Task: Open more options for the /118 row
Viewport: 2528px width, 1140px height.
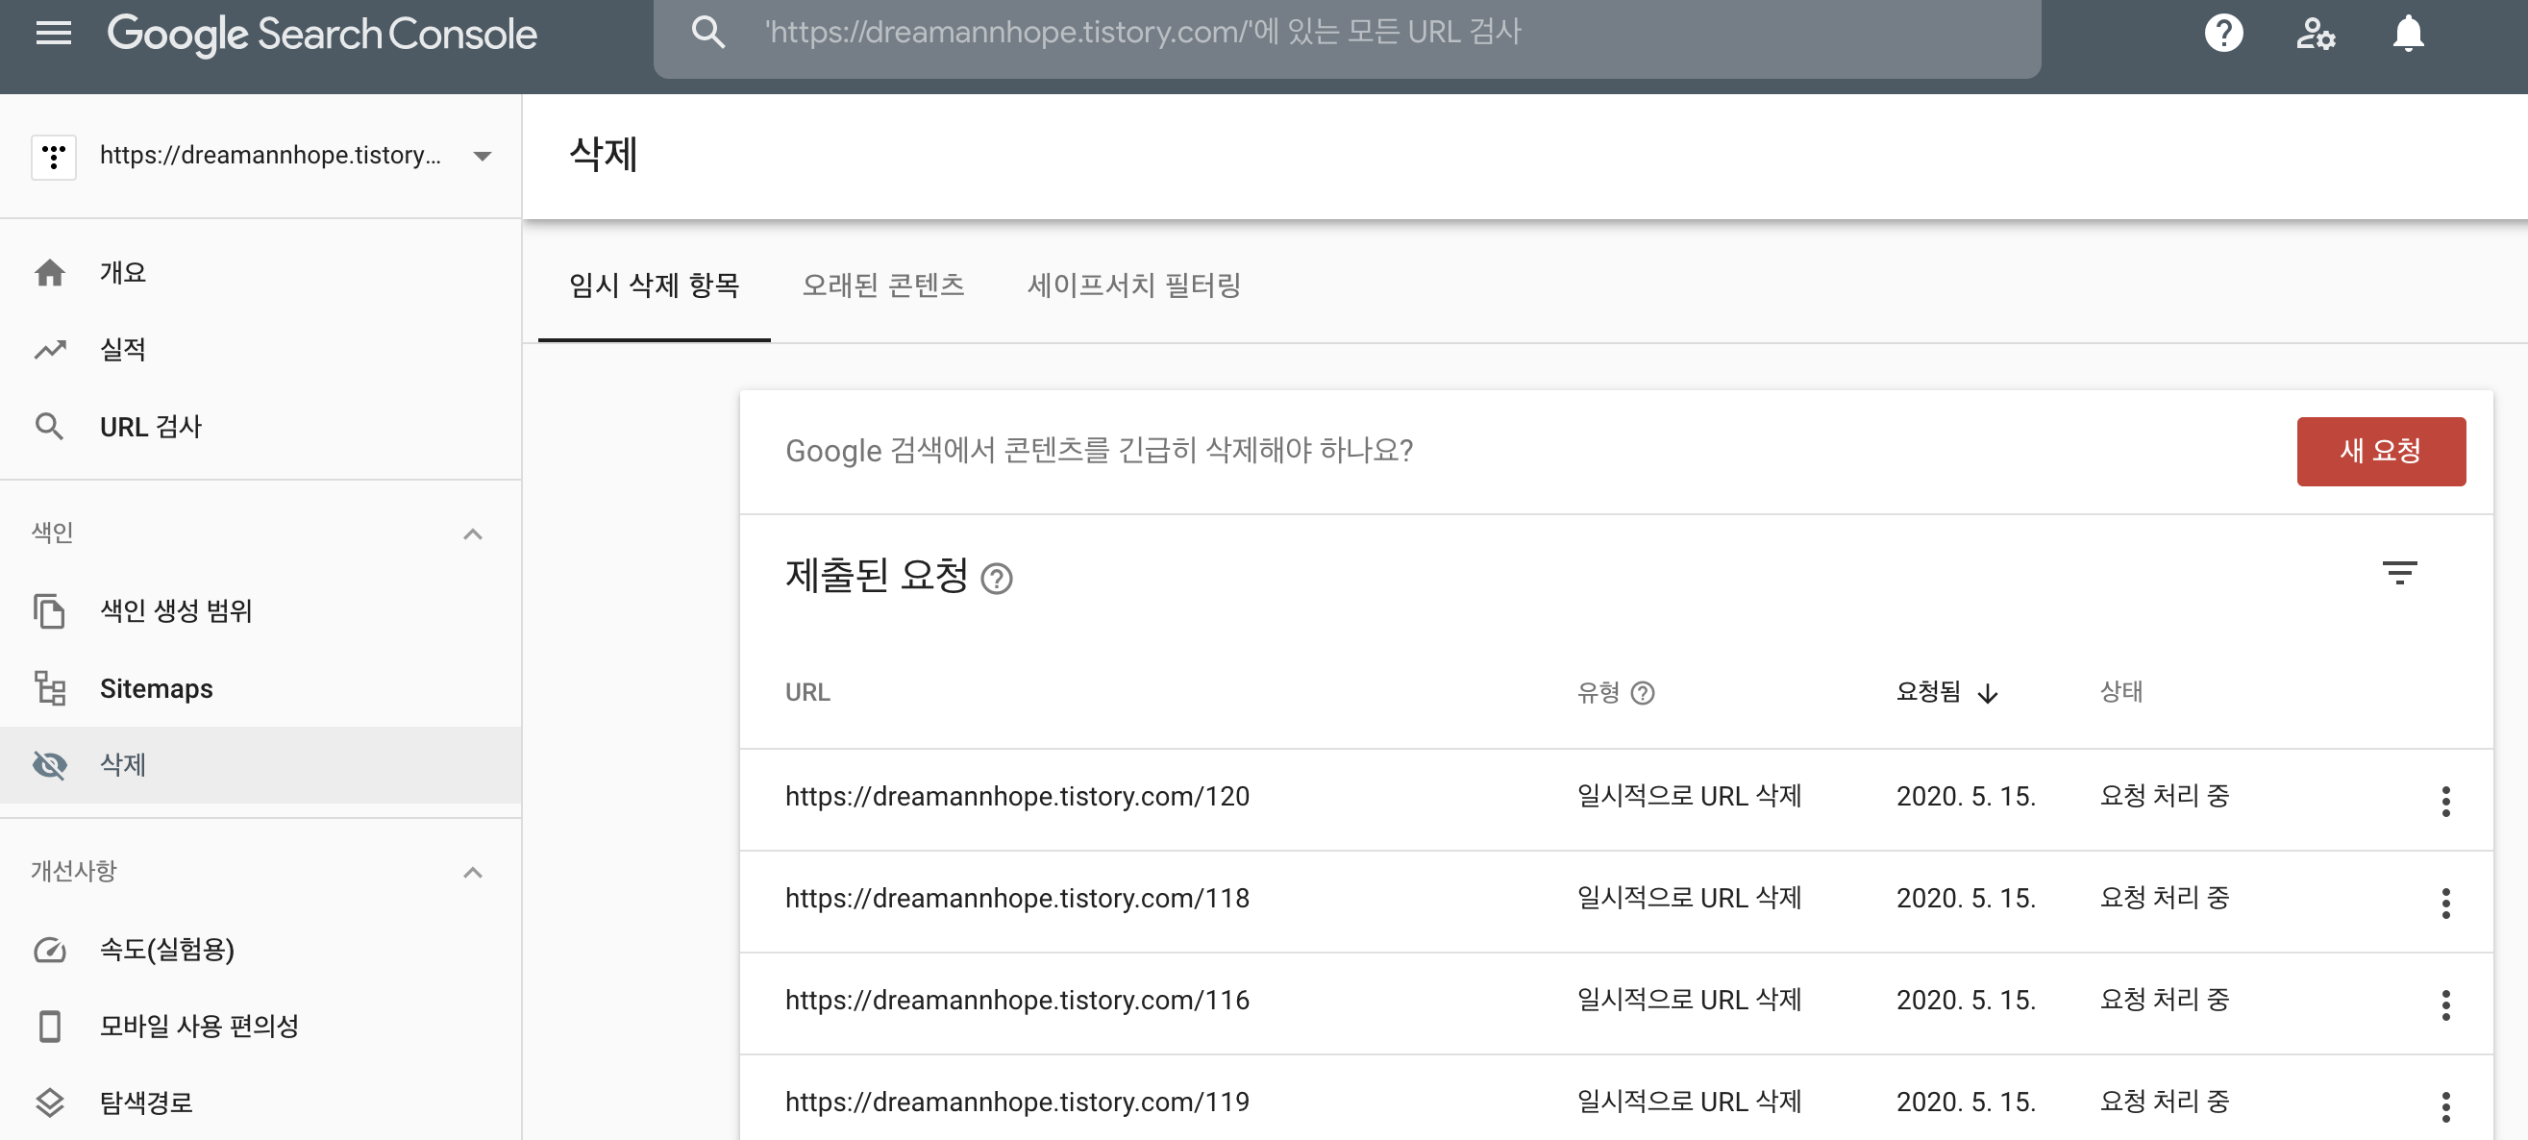Action: (2444, 903)
